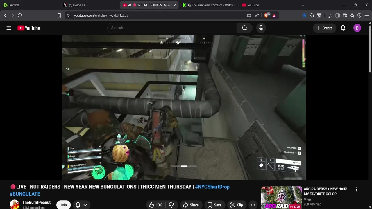This screenshot has height=209, width=372.
Task: Open a new browser tab
Action: [x=303, y=5]
